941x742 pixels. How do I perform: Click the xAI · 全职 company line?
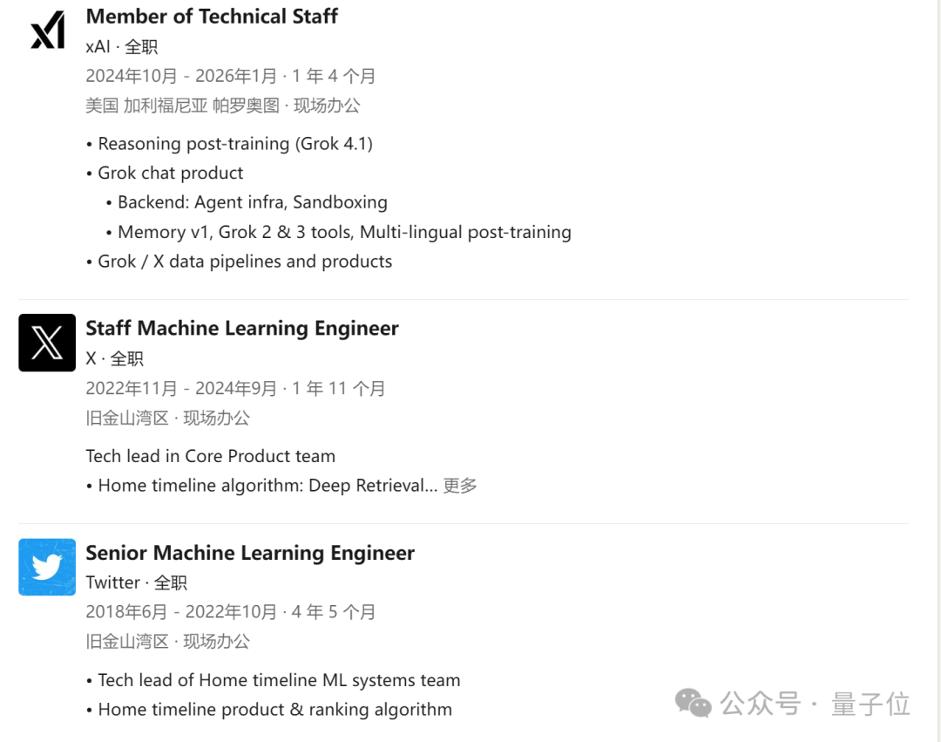click(122, 47)
